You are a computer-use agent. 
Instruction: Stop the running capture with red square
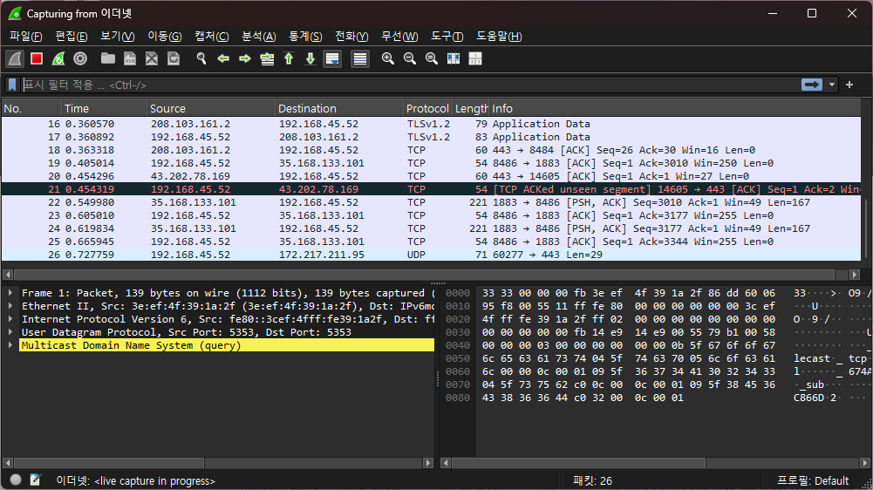click(x=37, y=58)
